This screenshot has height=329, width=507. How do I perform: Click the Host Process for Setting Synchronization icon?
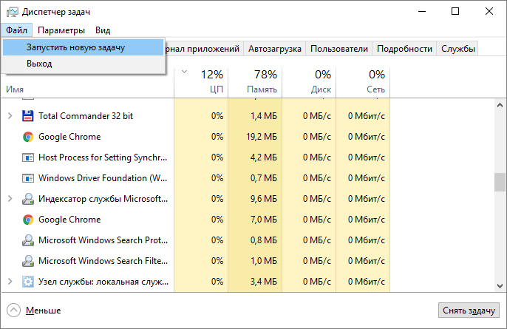tap(28, 157)
